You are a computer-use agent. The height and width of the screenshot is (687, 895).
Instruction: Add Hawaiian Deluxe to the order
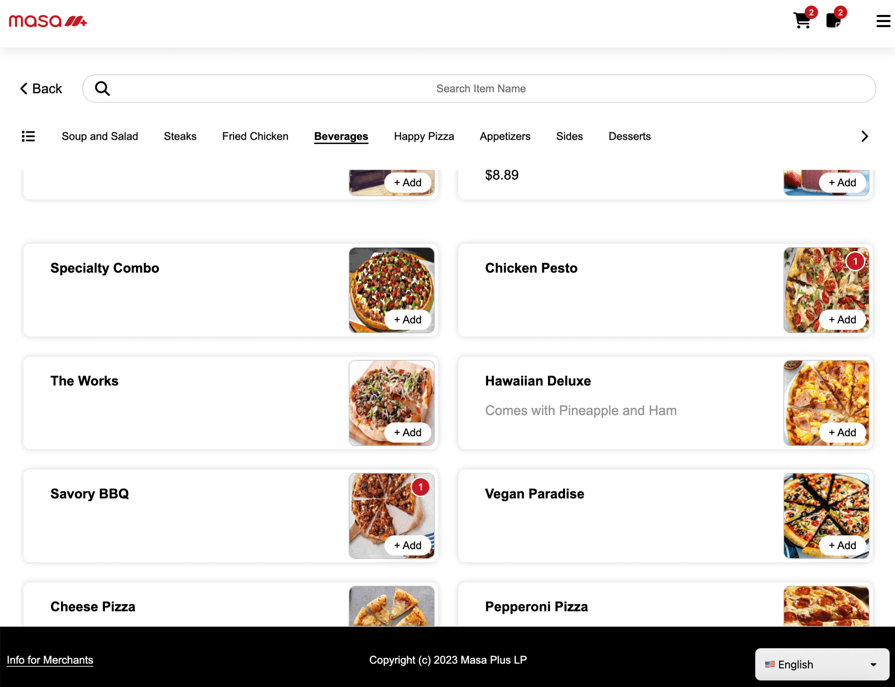pyautogui.click(x=842, y=432)
